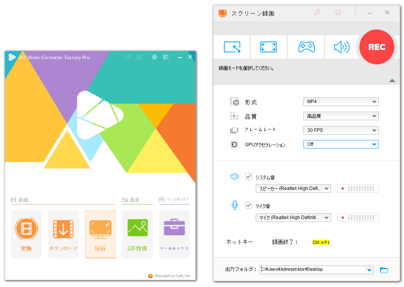Start recording with the REC button

(x=377, y=47)
